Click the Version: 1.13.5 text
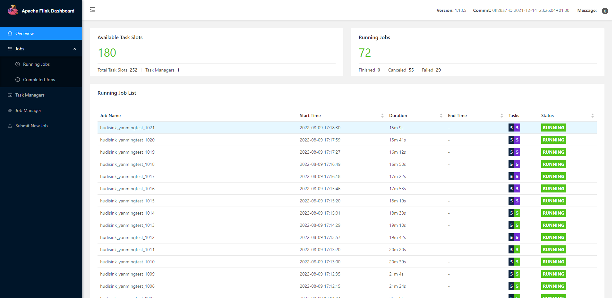The image size is (616, 298). (x=451, y=10)
